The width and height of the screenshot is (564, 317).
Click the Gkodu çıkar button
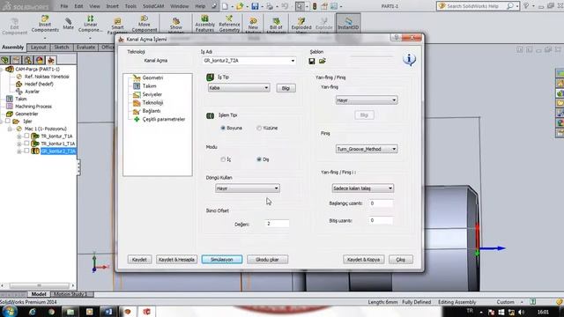click(x=267, y=260)
